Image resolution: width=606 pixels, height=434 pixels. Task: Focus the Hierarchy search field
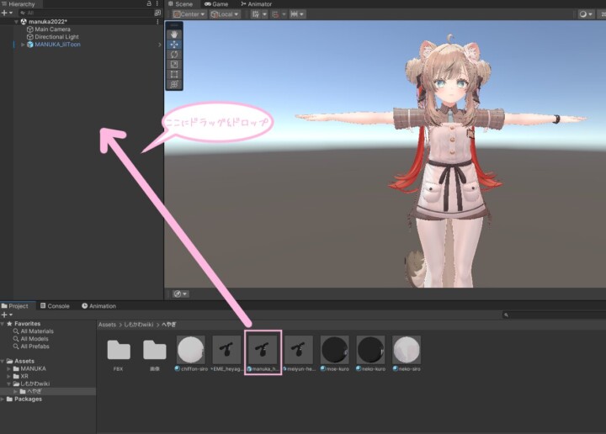pyautogui.click(x=86, y=13)
